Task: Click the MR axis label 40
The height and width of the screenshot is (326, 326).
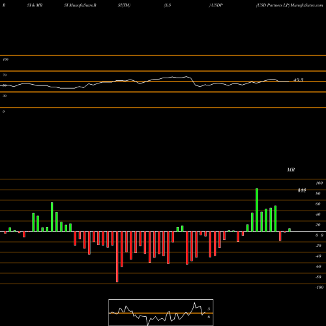Action: tap(318, 215)
